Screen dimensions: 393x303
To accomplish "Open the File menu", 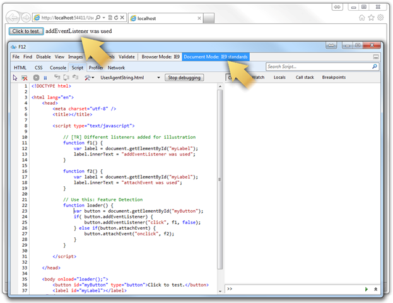I will (16, 57).
